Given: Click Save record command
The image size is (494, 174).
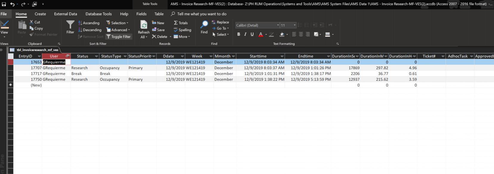Looking at the screenshot, I should tap(158, 30).
